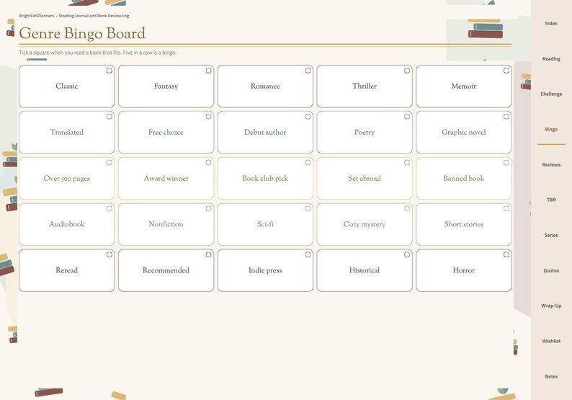
Task: Click the Fantasy card label
Action: (x=166, y=86)
